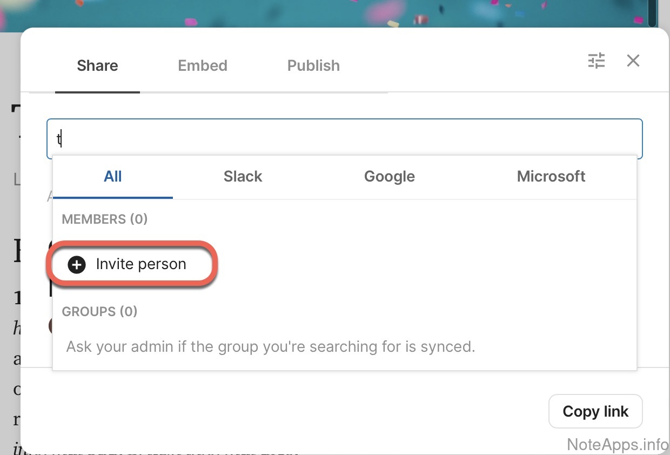The image size is (670, 455).
Task: Click the MEMBERS (0) section header
Action: [x=105, y=219]
